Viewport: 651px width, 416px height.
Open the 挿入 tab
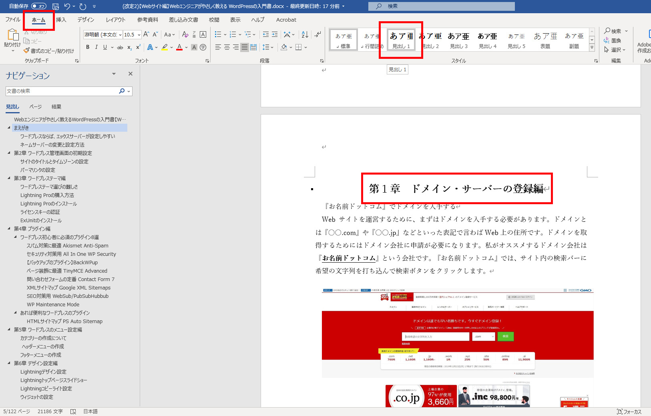61,20
